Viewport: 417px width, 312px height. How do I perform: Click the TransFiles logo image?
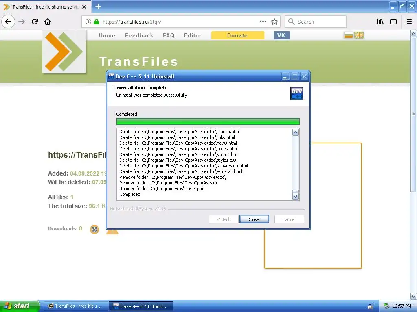point(64,52)
